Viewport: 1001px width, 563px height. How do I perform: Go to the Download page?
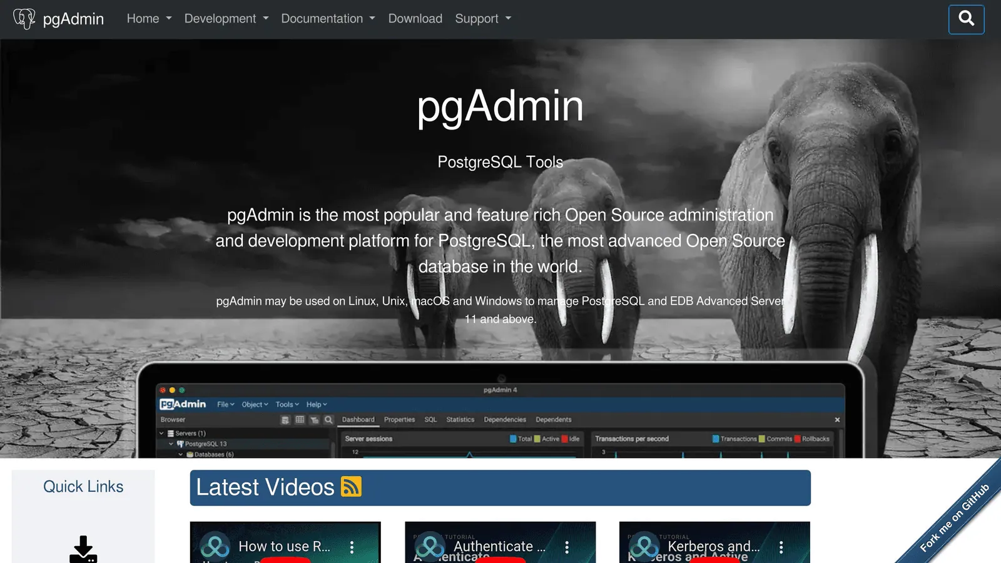coord(415,19)
